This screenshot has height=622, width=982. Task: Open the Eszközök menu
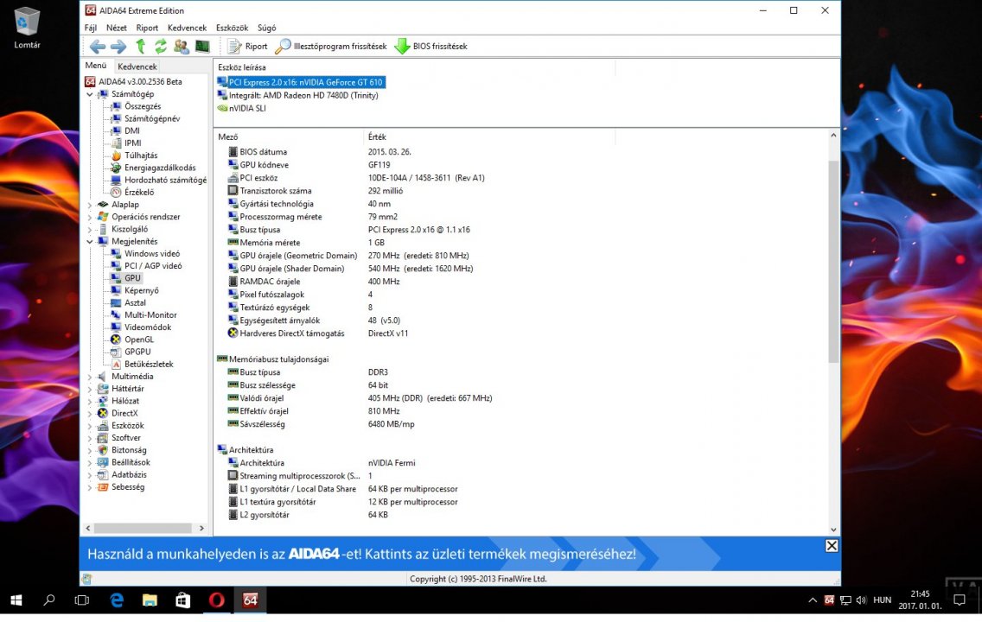[x=233, y=29]
